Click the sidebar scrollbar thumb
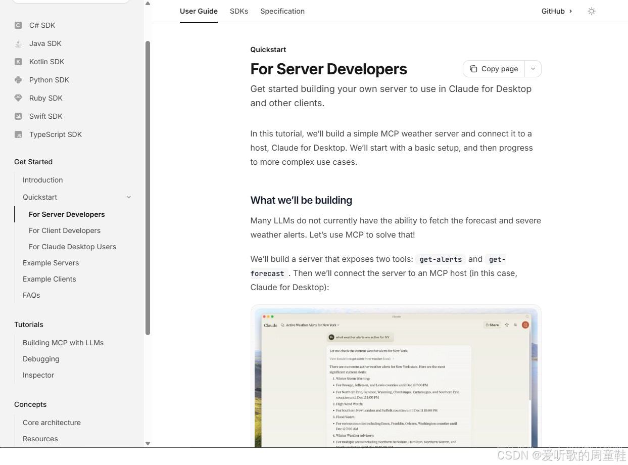 pyautogui.click(x=148, y=188)
